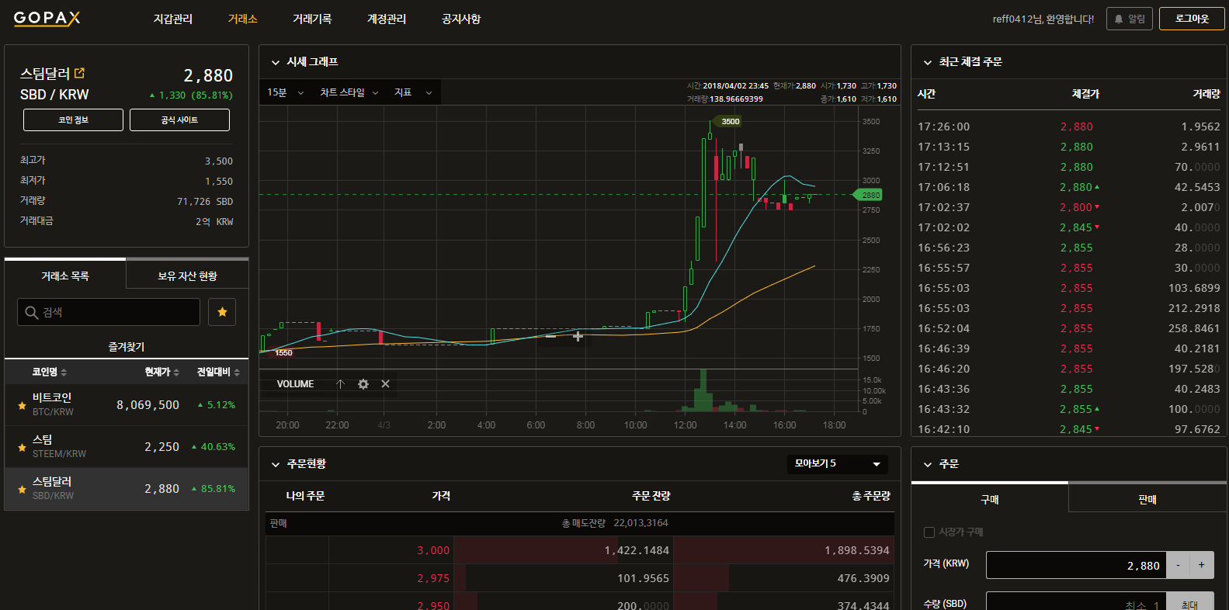Sort coin list by 전일대비
Viewport: 1229px width, 610px height.
218,373
